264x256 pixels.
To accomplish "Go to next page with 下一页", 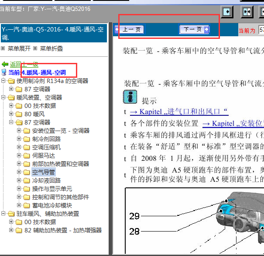I will [x=194, y=30].
